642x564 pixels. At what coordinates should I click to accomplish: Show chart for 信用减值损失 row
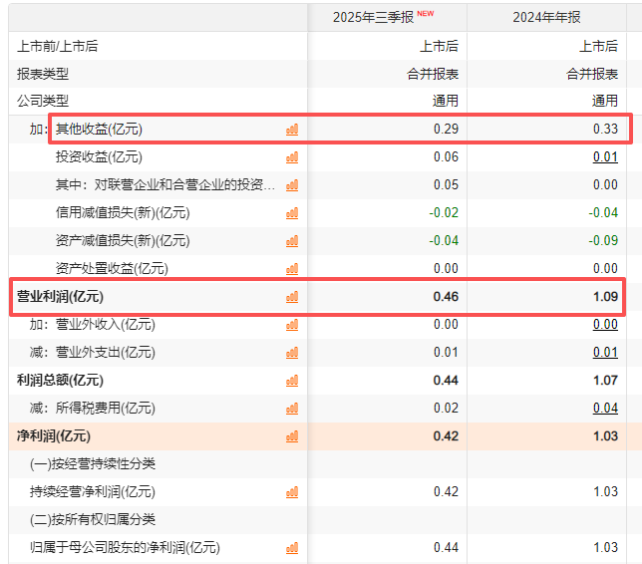[x=292, y=213]
